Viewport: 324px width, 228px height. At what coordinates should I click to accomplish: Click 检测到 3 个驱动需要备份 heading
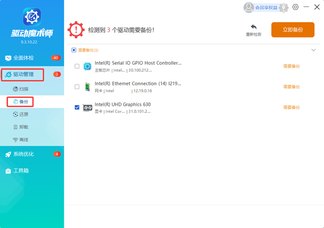pos(121,30)
